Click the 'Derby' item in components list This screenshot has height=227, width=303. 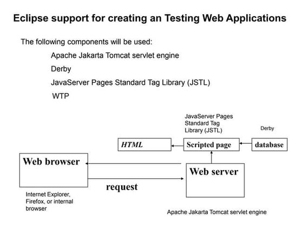click(x=61, y=69)
